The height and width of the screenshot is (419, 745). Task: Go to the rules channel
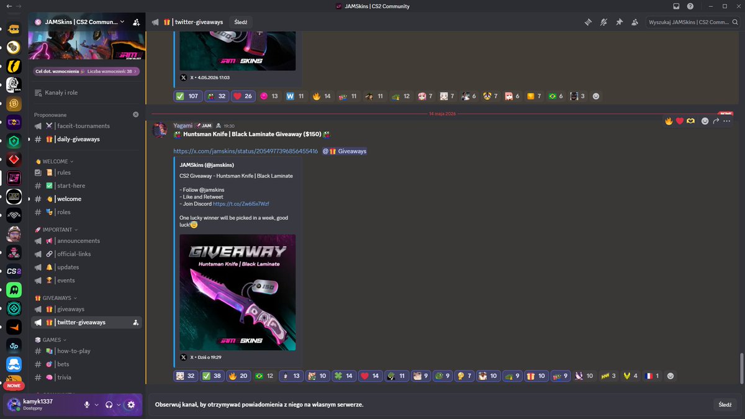[x=86, y=173]
